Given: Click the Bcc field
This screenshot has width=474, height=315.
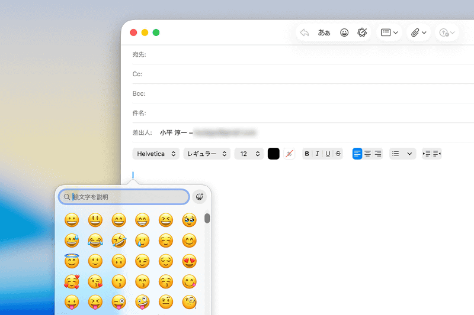Looking at the screenshot, I should click(303, 94).
